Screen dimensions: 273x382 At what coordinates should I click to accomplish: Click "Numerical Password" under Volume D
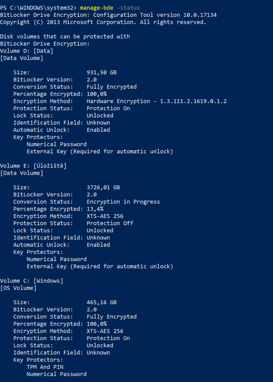point(56,144)
